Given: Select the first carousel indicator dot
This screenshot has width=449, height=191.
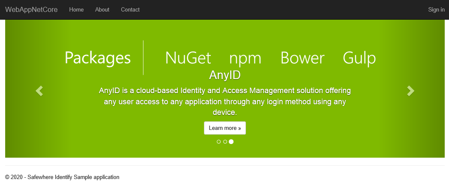Looking at the screenshot, I should pos(219,141).
